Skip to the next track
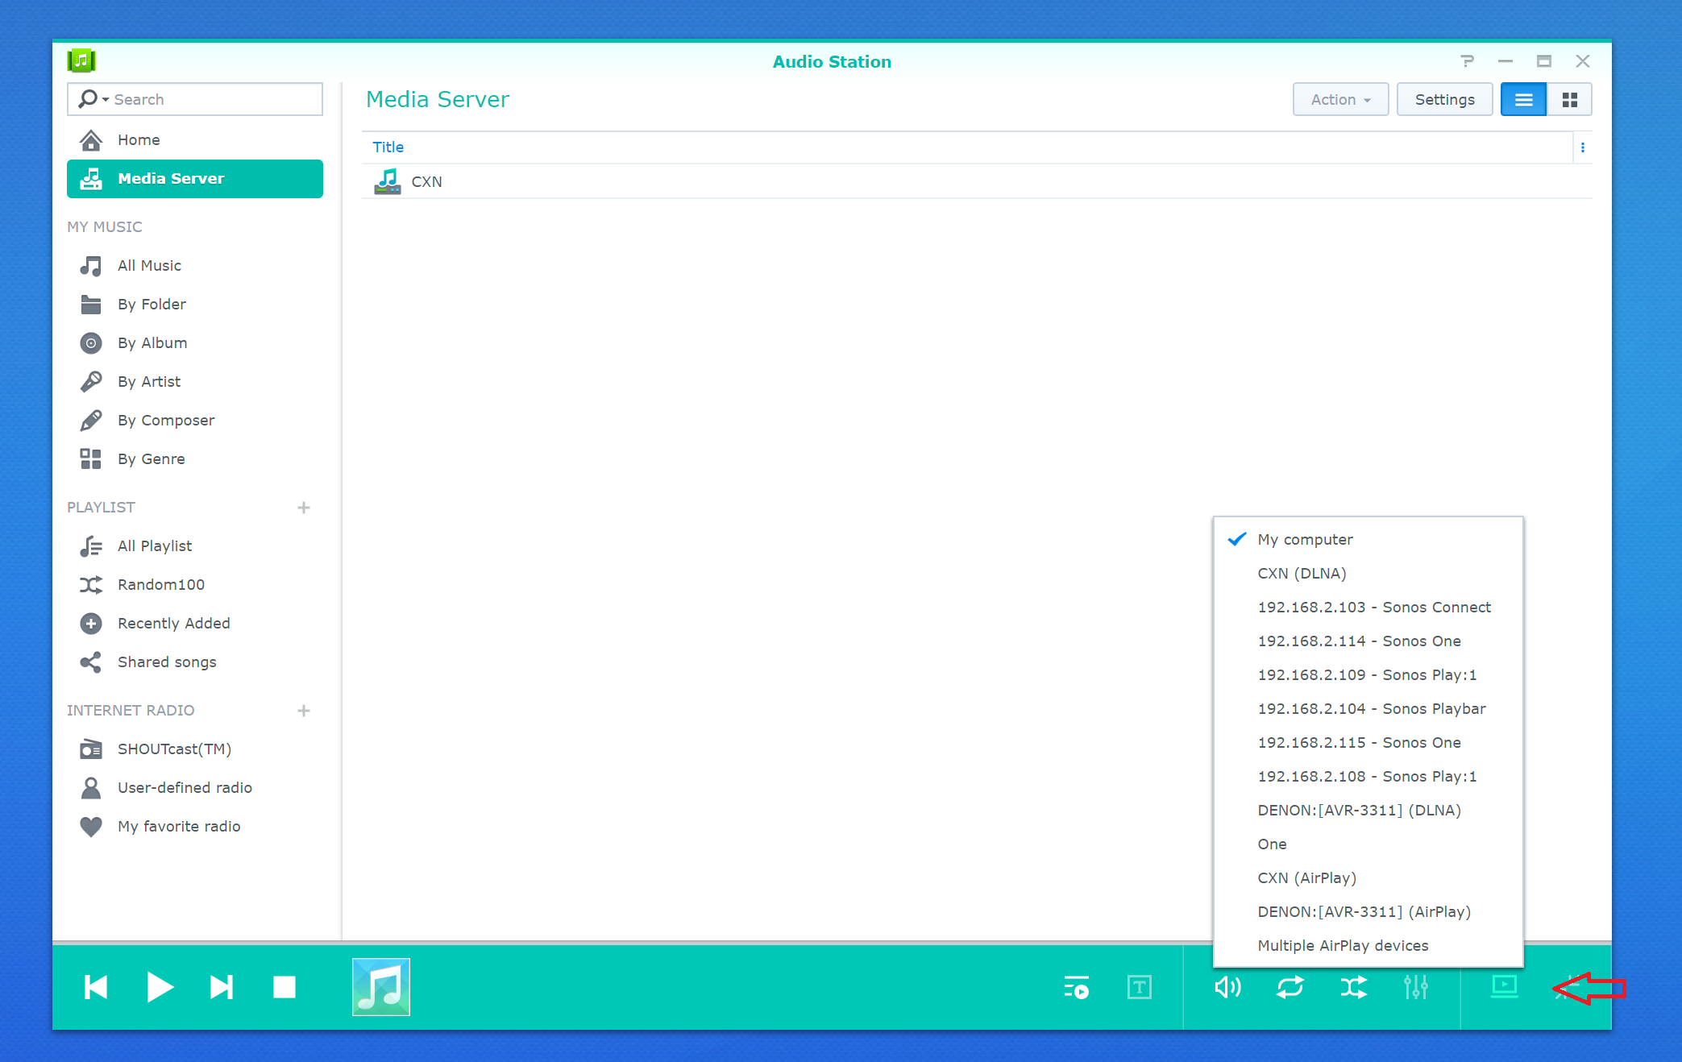The width and height of the screenshot is (1682, 1062). coord(222,987)
